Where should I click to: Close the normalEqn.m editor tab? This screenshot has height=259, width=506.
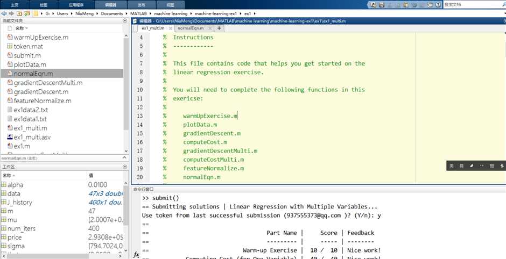point(210,28)
